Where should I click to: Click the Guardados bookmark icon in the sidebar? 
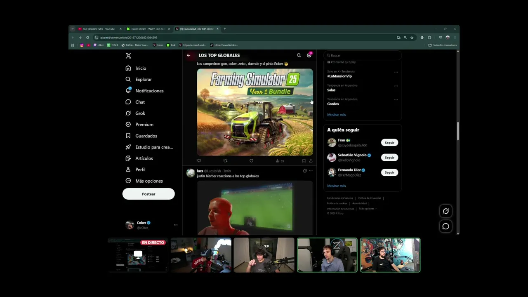click(x=128, y=136)
